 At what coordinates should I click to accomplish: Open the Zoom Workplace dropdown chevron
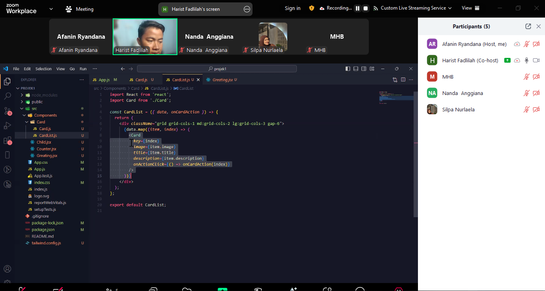[x=51, y=9]
